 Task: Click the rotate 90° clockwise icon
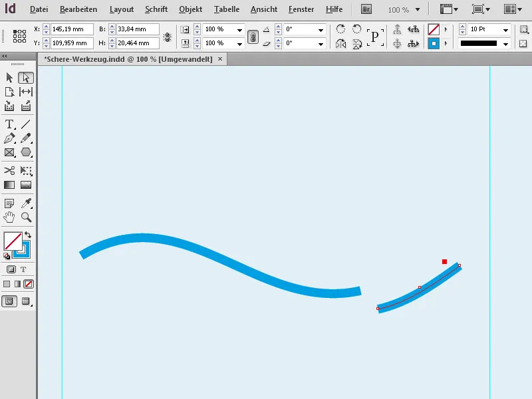340,29
